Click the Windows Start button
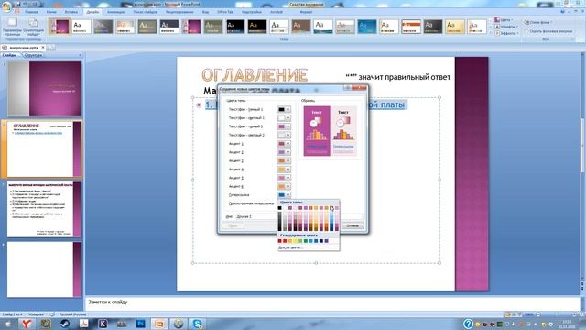 7,324
